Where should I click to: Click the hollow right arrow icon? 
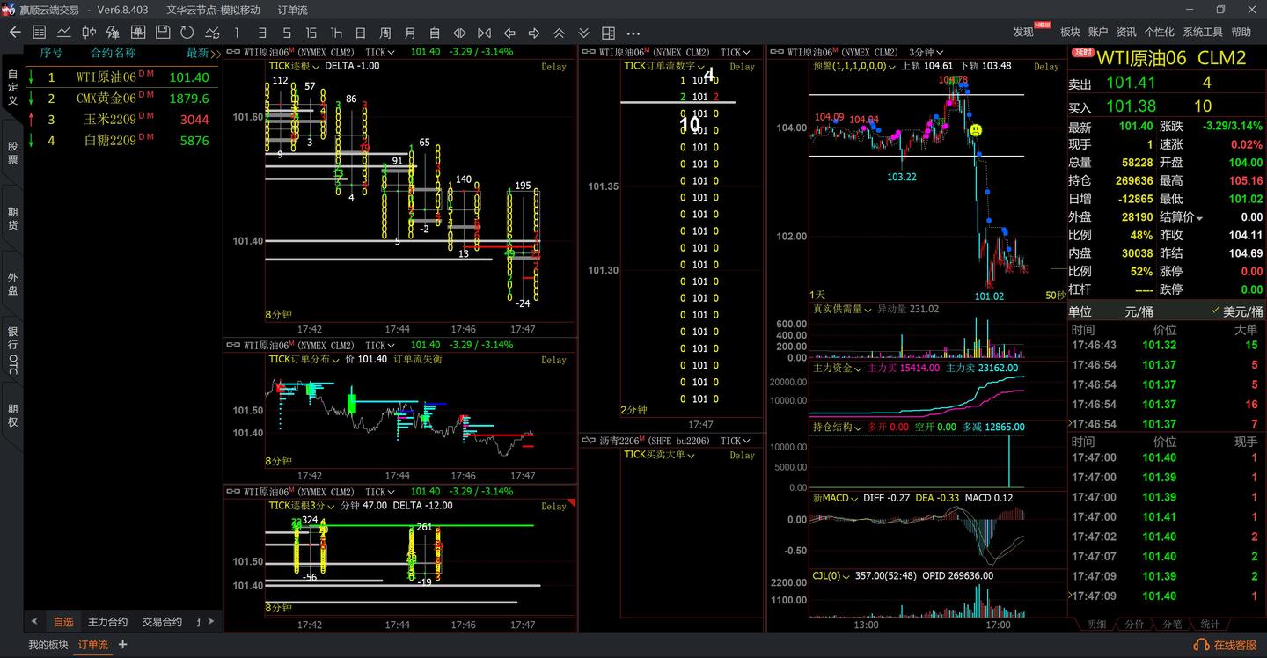[534, 33]
